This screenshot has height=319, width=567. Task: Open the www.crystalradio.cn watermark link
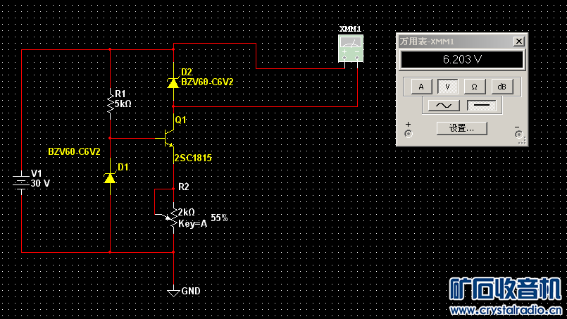[506, 310]
